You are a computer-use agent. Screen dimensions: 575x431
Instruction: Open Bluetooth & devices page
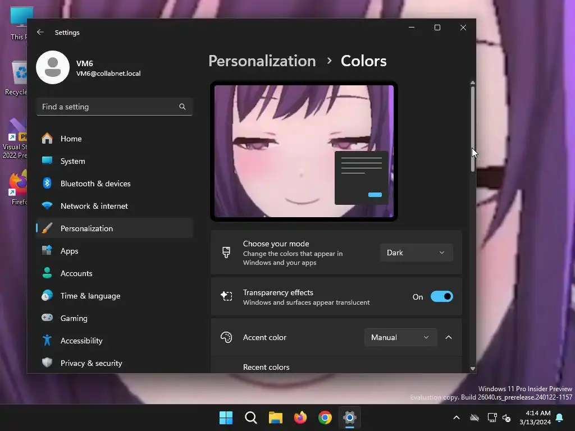click(115, 184)
